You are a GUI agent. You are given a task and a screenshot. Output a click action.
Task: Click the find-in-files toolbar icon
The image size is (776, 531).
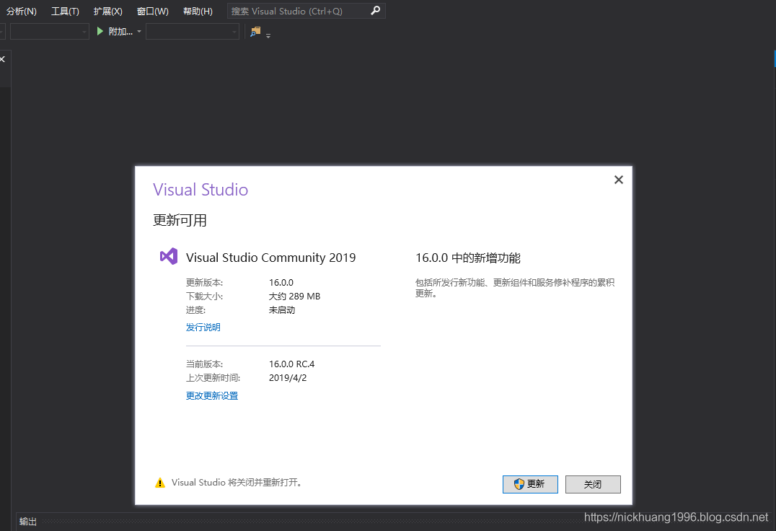[x=255, y=31]
